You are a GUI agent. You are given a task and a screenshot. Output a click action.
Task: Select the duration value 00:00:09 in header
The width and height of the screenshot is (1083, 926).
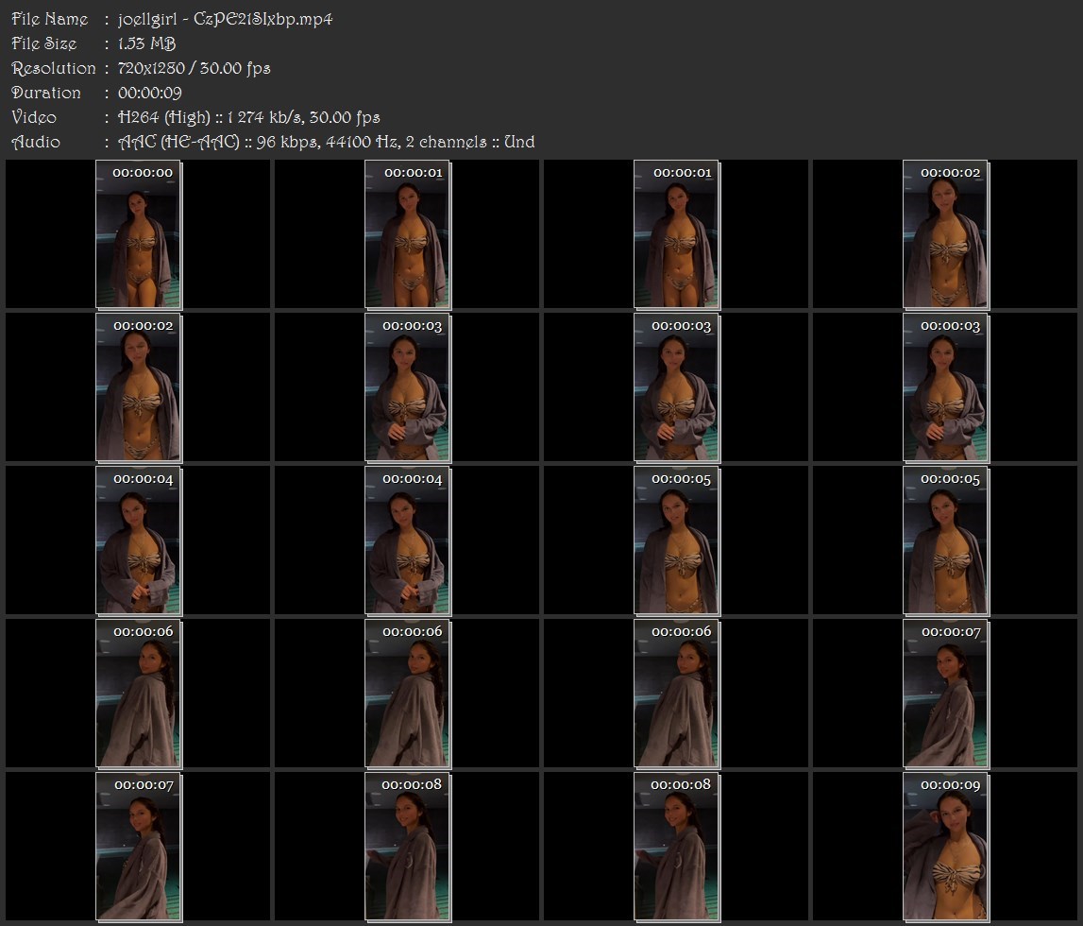click(150, 93)
